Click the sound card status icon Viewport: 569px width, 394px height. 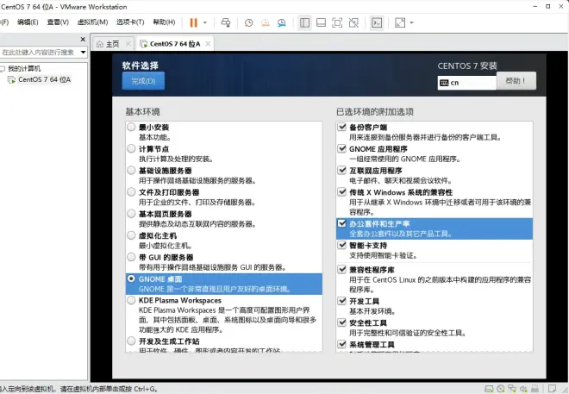click(523, 389)
